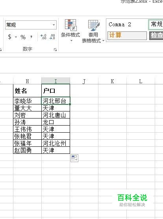
Task: Select column L header
Action: tap(141, 81)
